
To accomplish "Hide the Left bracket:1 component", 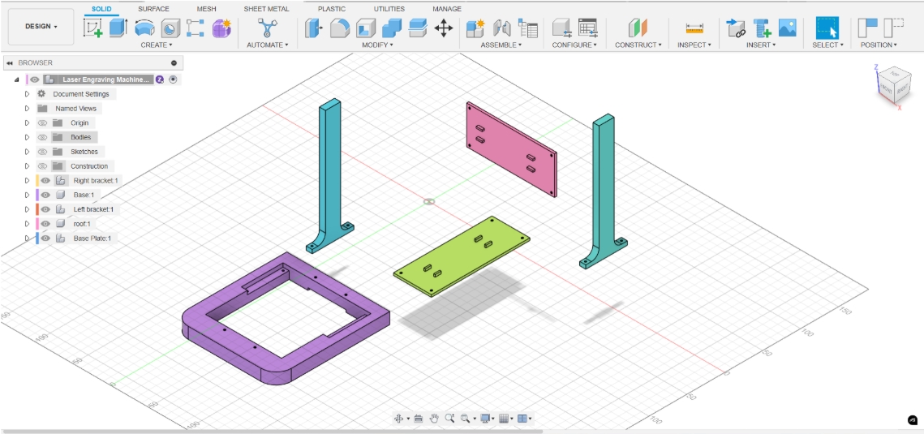I will [x=45, y=209].
